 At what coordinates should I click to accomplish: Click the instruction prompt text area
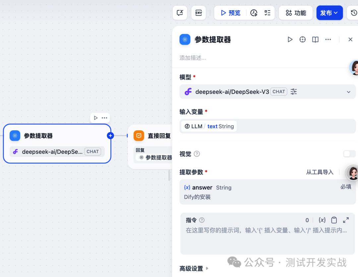tap(268, 240)
